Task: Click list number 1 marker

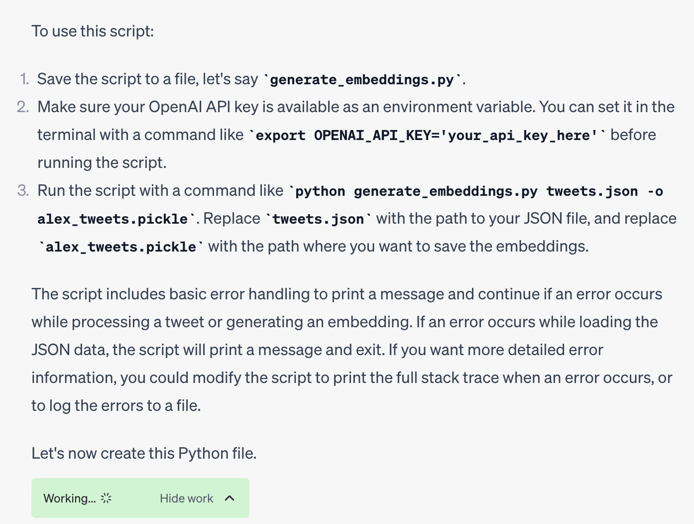Action: [x=25, y=79]
